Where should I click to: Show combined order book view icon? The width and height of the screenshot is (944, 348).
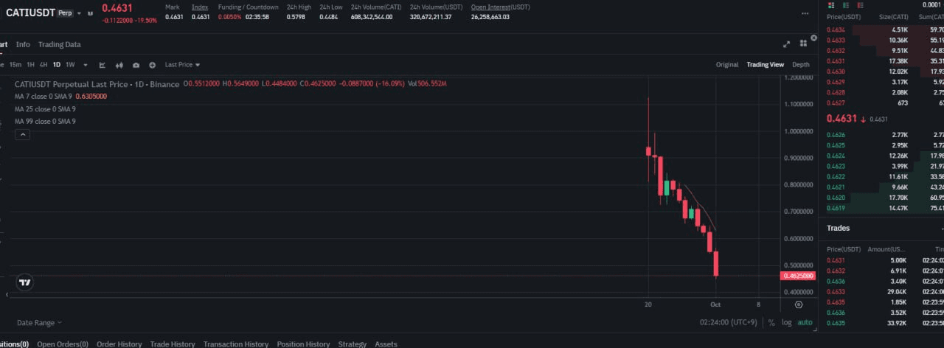coord(830,4)
